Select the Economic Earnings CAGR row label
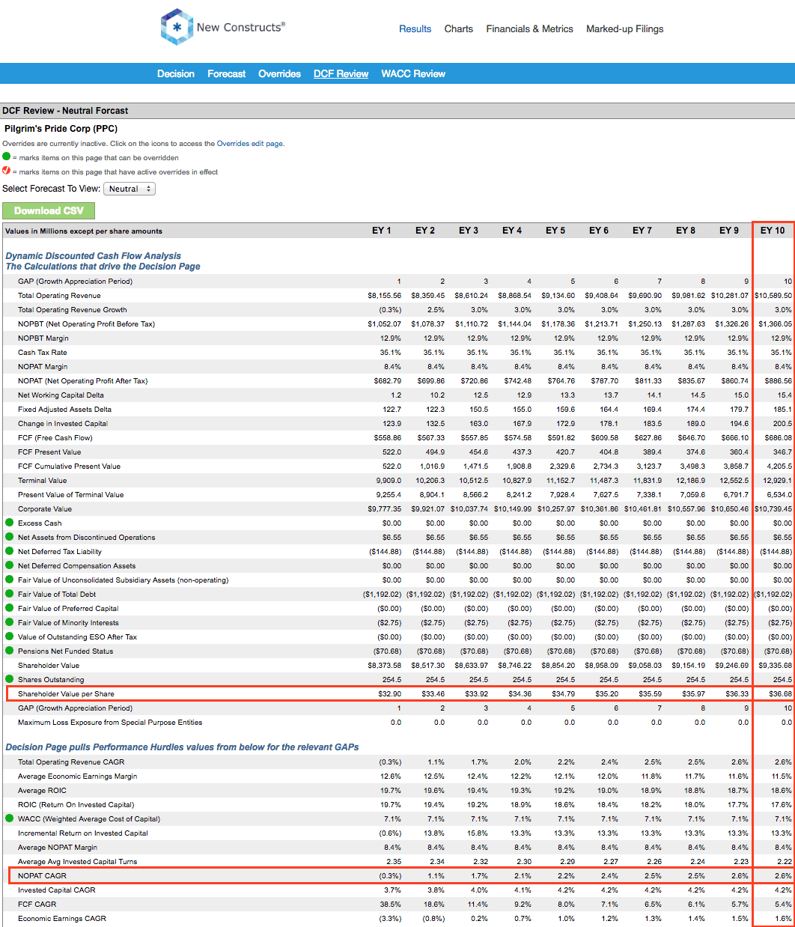Viewport: 795px width, 927px height. click(x=62, y=919)
